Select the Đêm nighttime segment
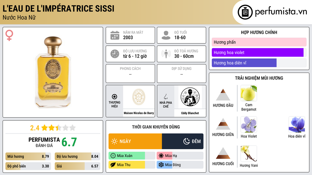The image size is (312, 175). click(x=183, y=141)
